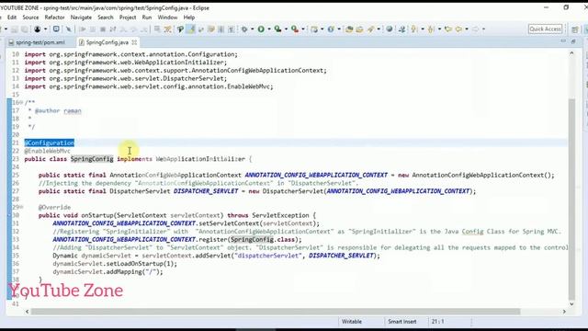588x331 pixels.
Task: Click the globe web browser icon
Action: pyautogui.click(x=390, y=29)
